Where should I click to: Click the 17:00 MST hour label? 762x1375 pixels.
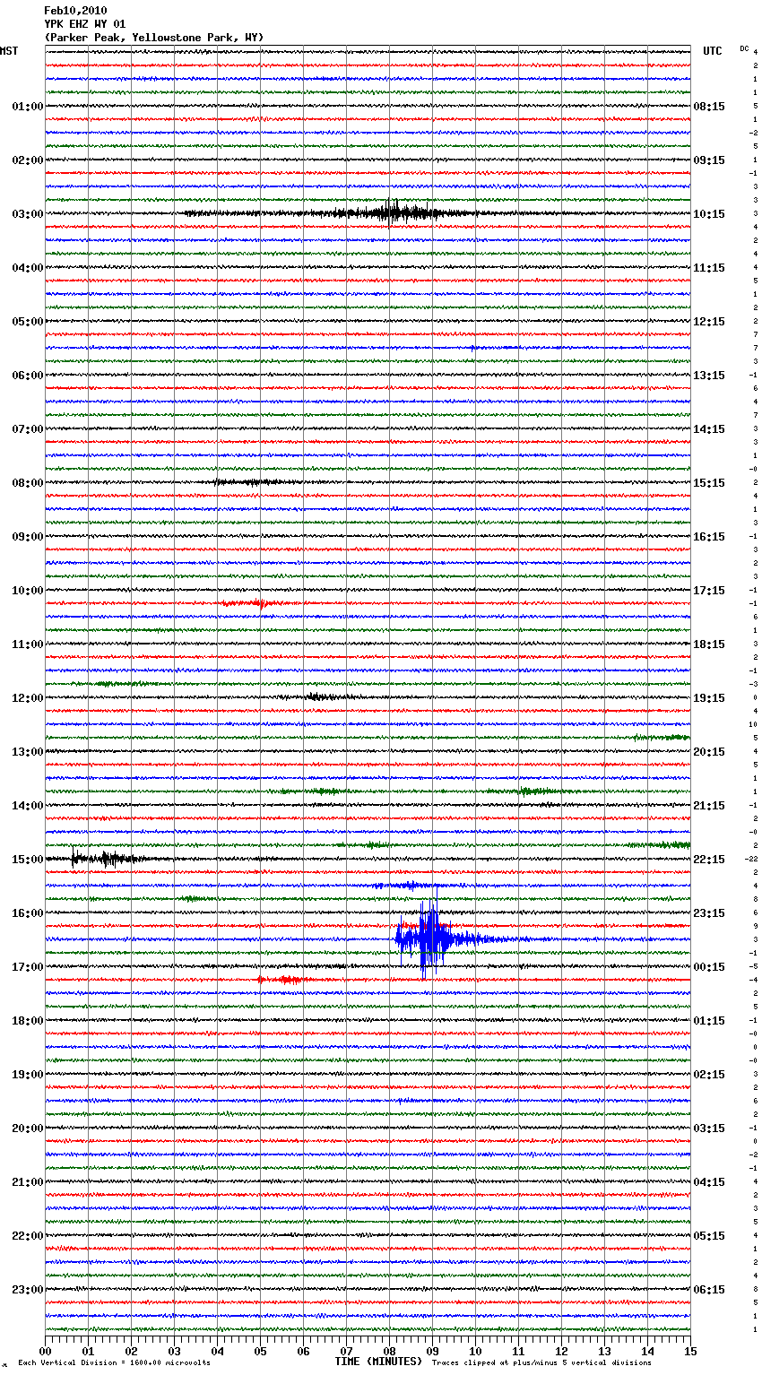tap(28, 967)
